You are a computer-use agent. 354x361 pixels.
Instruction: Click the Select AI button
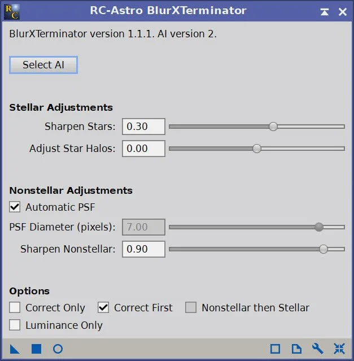(x=43, y=65)
